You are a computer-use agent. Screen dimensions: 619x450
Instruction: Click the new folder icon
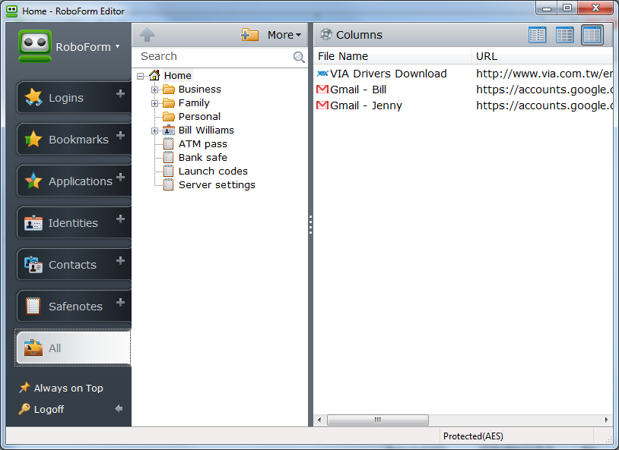(x=249, y=35)
